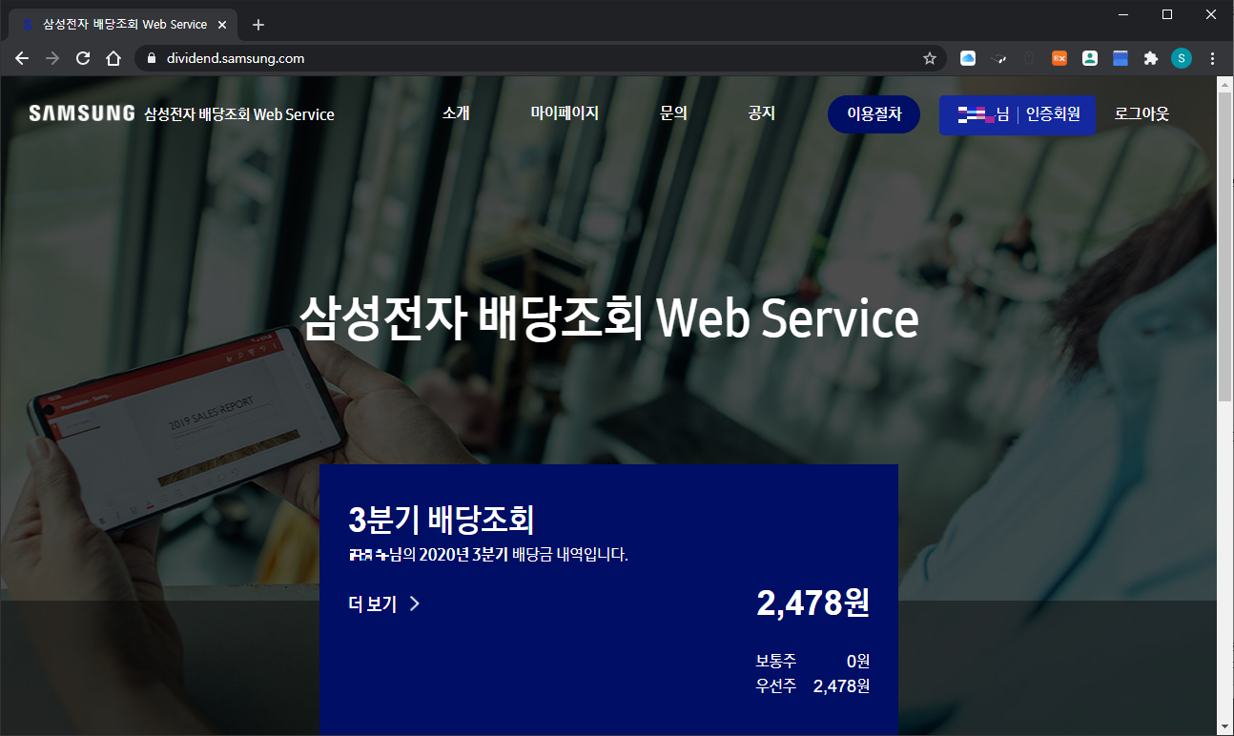This screenshot has width=1234, height=736.
Task: Click the 더 보기 link
Action: pyautogui.click(x=373, y=603)
